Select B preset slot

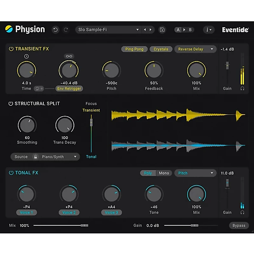pyautogui.click(x=190, y=30)
